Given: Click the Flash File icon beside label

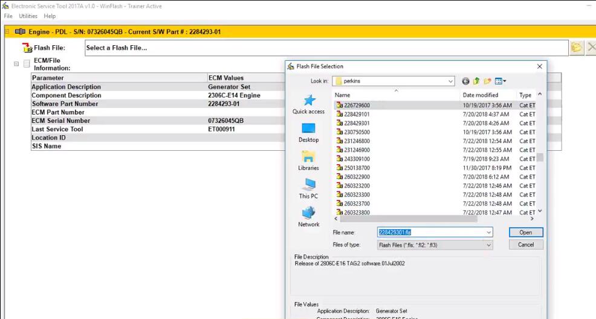Looking at the screenshot, I should coord(27,48).
